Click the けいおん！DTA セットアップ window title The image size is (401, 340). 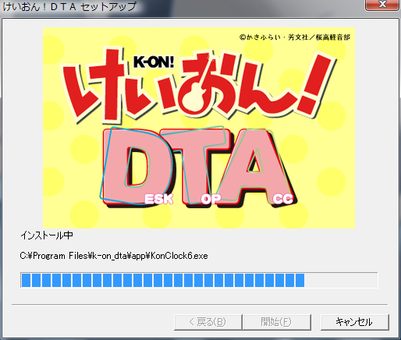coord(69,6)
